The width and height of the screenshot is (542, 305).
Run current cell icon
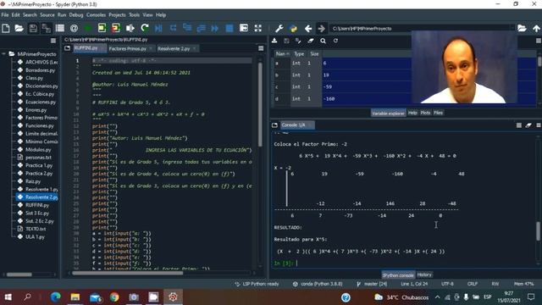102,28
